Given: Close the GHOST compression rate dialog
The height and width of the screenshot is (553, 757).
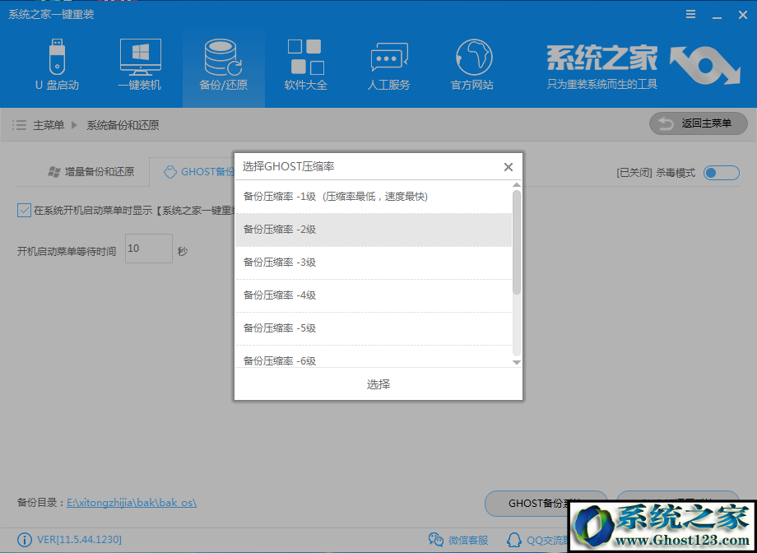Looking at the screenshot, I should pyautogui.click(x=508, y=167).
